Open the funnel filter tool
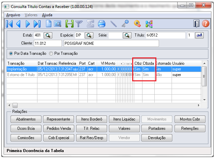The height and width of the screenshot is (158, 215). pos(79,24)
